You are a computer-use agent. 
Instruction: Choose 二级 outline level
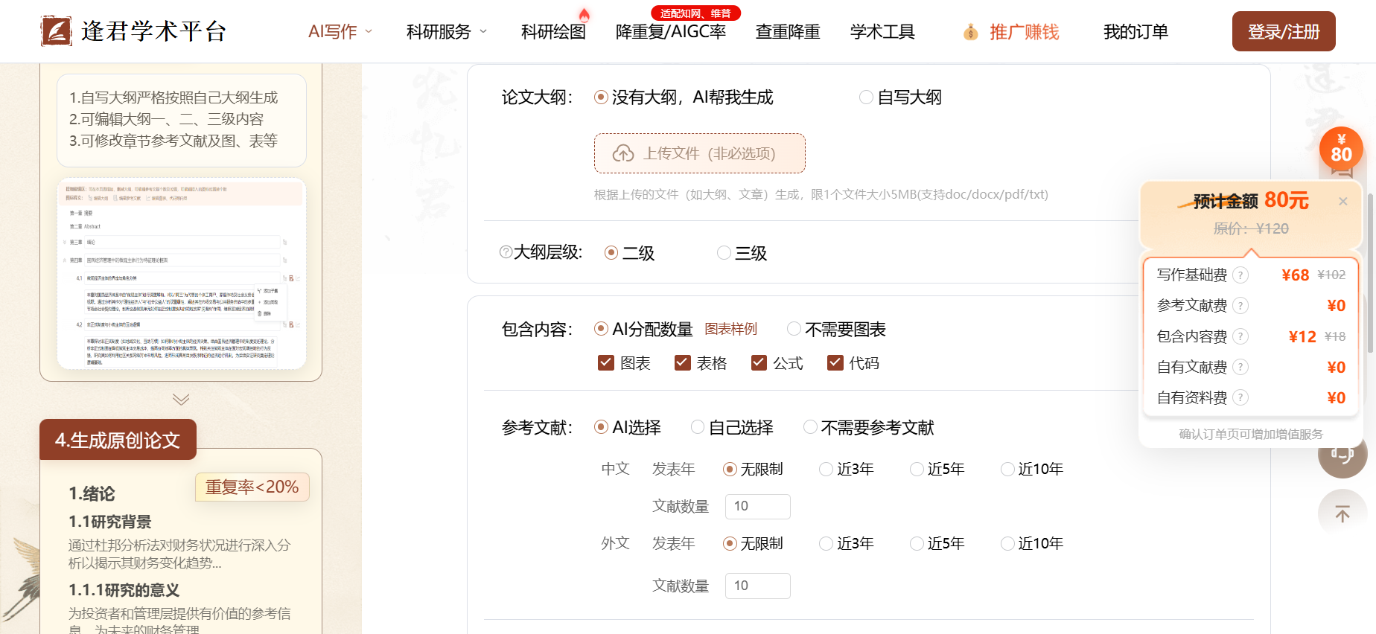[x=629, y=253]
